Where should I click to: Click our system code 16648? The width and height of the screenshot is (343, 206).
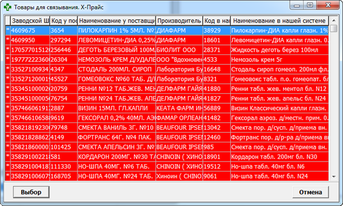pos(217,69)
